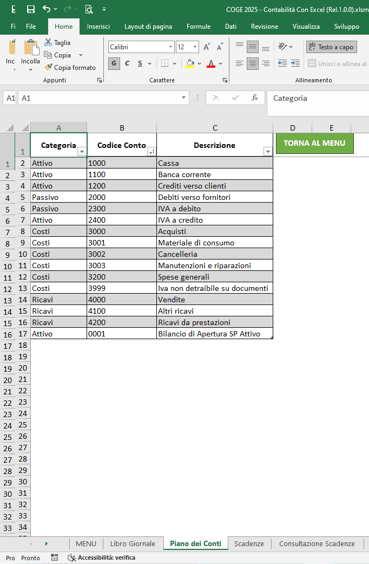Center text horizontally

click(x=253, y=64)
